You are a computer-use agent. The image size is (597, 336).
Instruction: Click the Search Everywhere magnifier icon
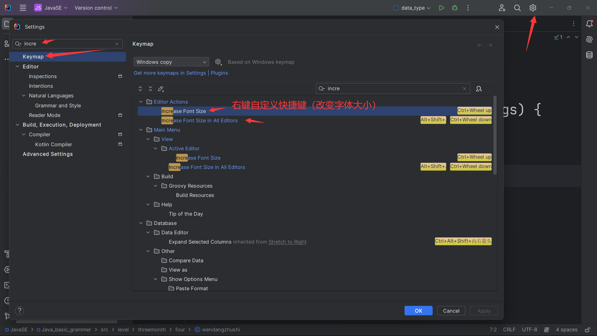(517, 8)
